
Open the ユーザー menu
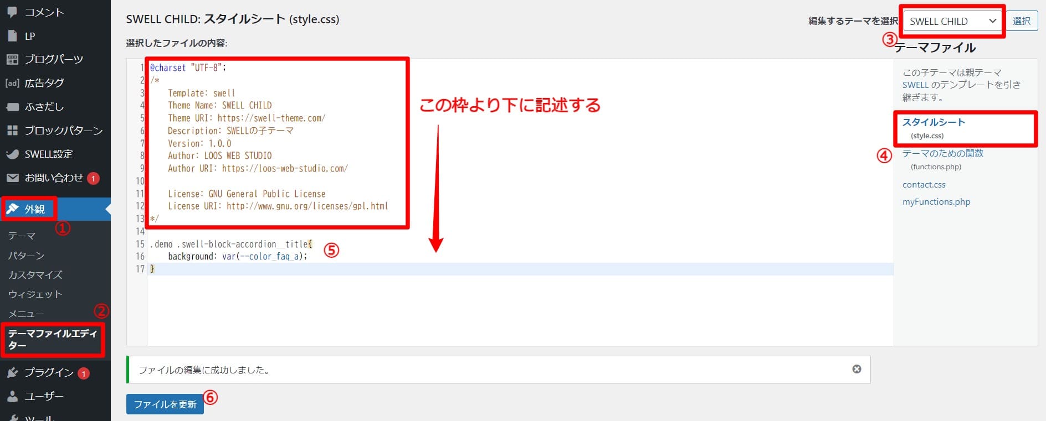(44, 396)
